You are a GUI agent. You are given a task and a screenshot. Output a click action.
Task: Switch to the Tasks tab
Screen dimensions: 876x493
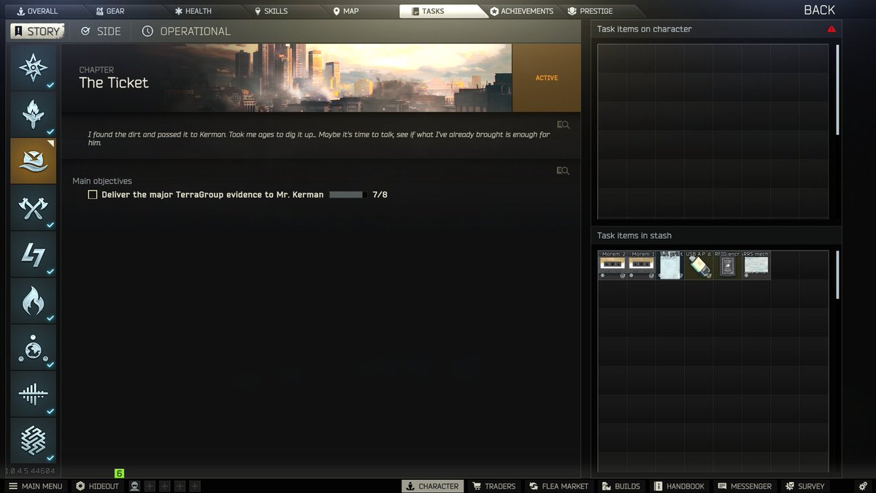(440, 11)
